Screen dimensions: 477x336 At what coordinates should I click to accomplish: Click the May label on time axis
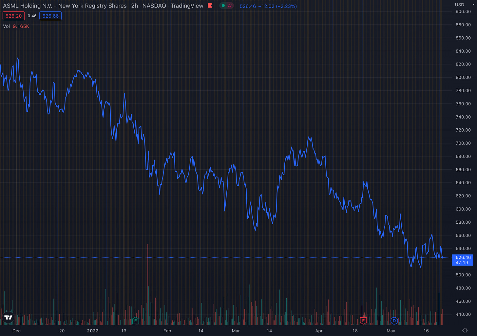click(x=391, y=331)
